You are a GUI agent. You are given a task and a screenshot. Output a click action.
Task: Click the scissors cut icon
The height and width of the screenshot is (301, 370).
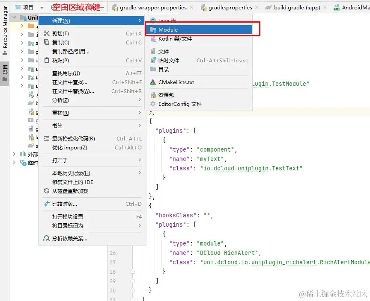[x=47, y=33]
